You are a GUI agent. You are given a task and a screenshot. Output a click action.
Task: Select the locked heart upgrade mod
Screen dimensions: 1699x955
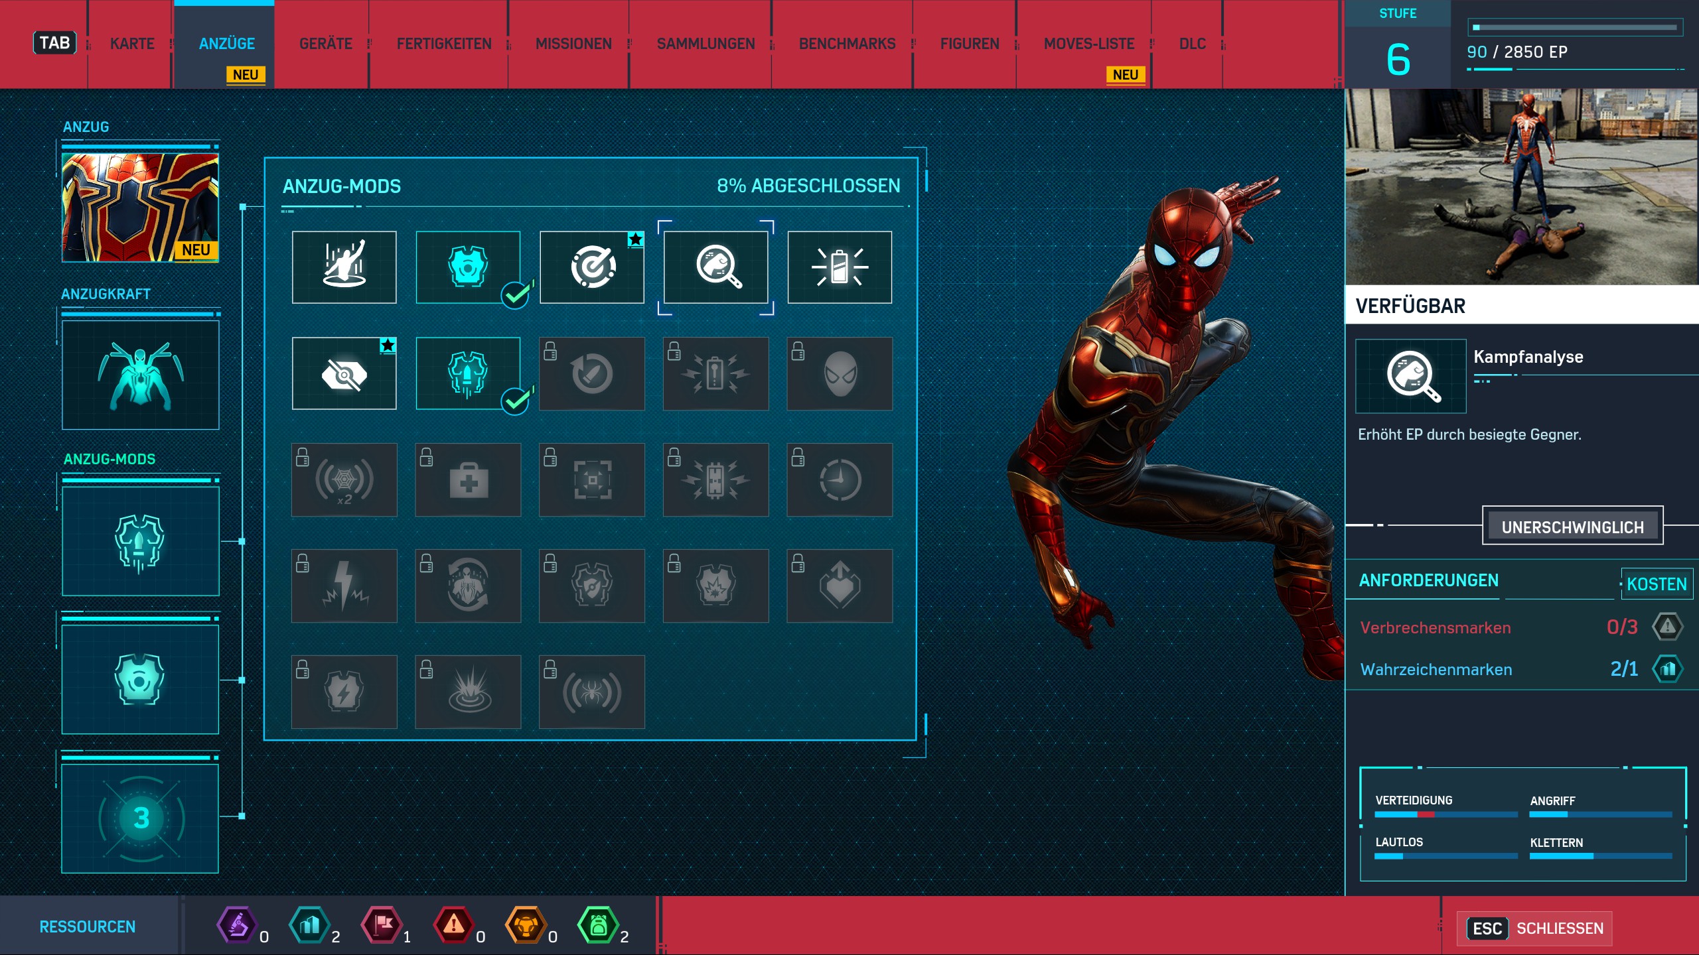(x=840, y=586)
